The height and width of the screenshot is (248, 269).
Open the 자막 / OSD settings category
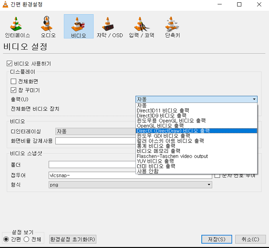point(110,26)
